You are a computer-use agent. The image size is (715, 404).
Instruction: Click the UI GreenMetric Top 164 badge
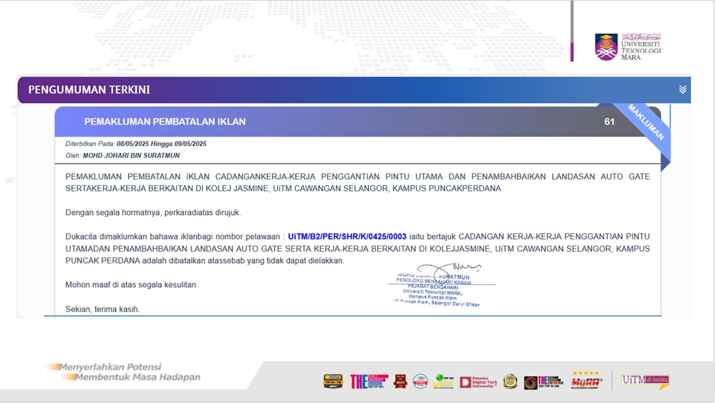(443, 381)
